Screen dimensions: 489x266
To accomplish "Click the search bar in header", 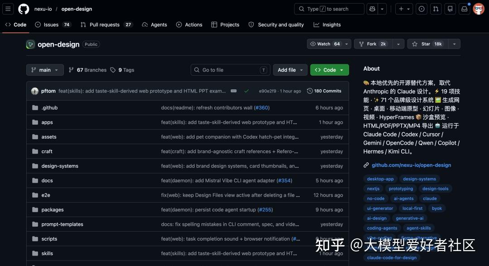I will 329,9.
